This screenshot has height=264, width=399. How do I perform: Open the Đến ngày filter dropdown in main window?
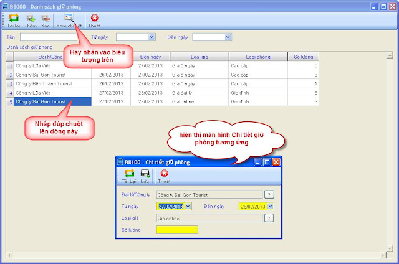pyautogui.click(x=228, y=37)
